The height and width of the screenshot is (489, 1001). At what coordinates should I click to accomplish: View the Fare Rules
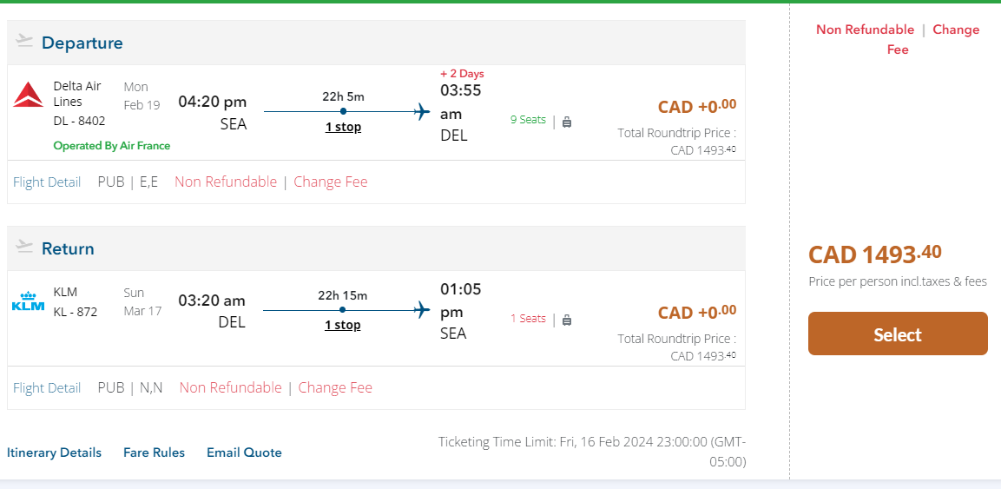tap(154, 453)
